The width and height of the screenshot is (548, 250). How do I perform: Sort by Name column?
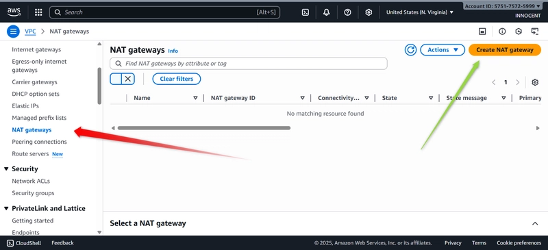tap(195, 98)
